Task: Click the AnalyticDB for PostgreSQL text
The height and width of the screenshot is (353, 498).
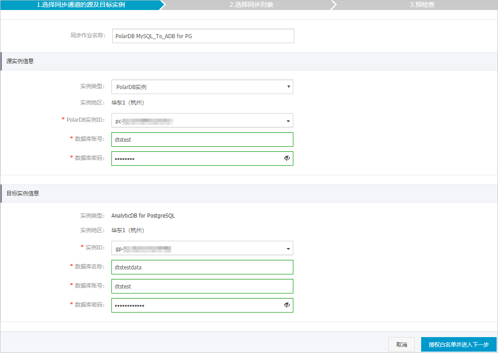Action: [x=143, y=216]
